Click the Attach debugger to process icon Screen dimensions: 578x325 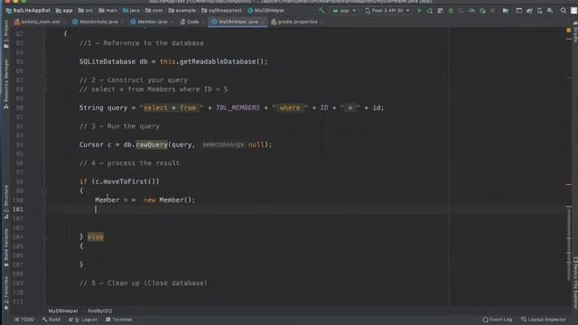pos(482,11)
